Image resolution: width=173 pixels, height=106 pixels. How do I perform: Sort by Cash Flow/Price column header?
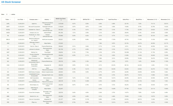tap(113, 20)
